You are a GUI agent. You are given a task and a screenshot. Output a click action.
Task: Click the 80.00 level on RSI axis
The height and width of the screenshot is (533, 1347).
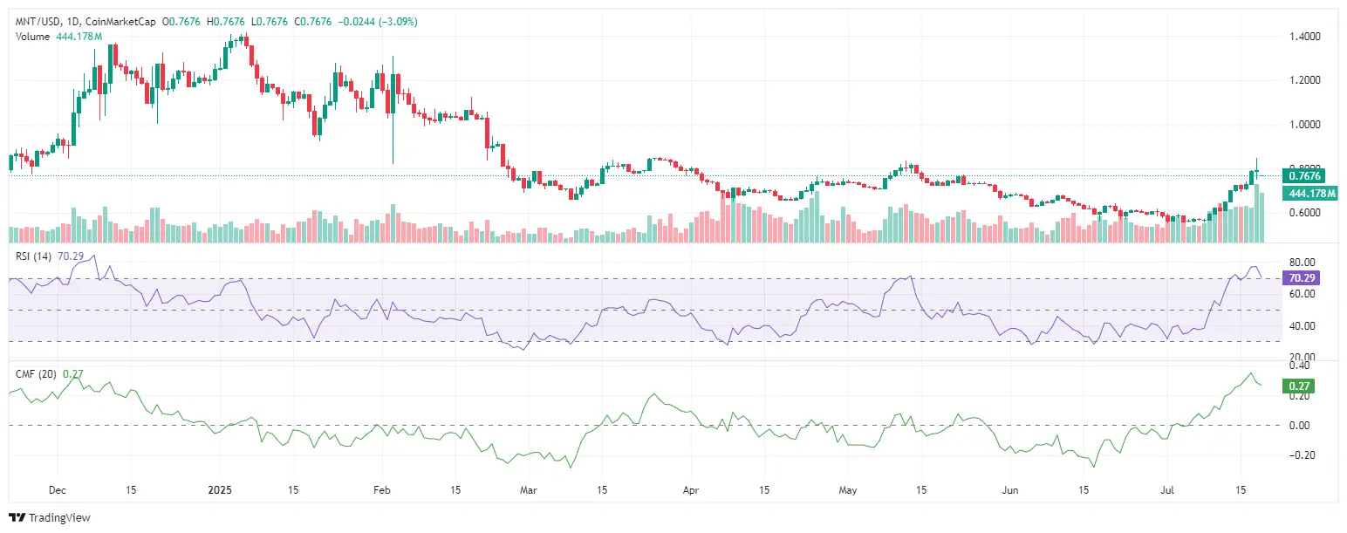click(1302, 262)
